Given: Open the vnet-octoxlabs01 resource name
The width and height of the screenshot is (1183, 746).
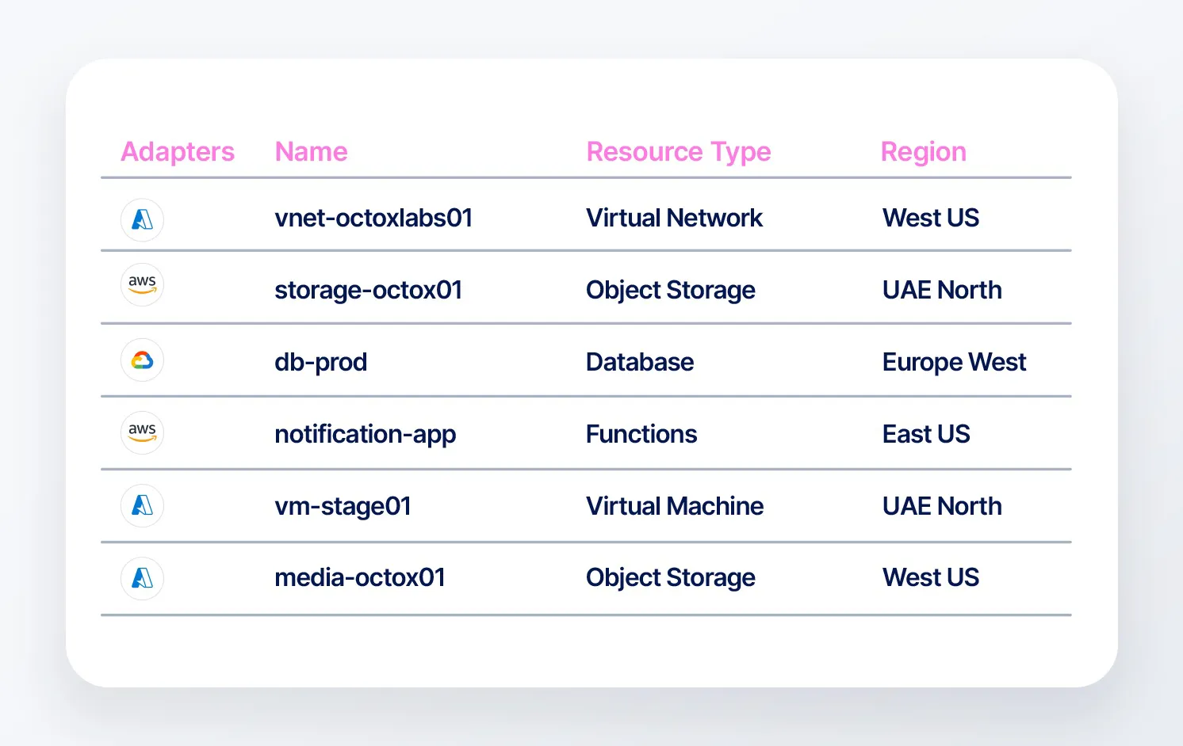Looking at the screenshot, I should [373, 218].
